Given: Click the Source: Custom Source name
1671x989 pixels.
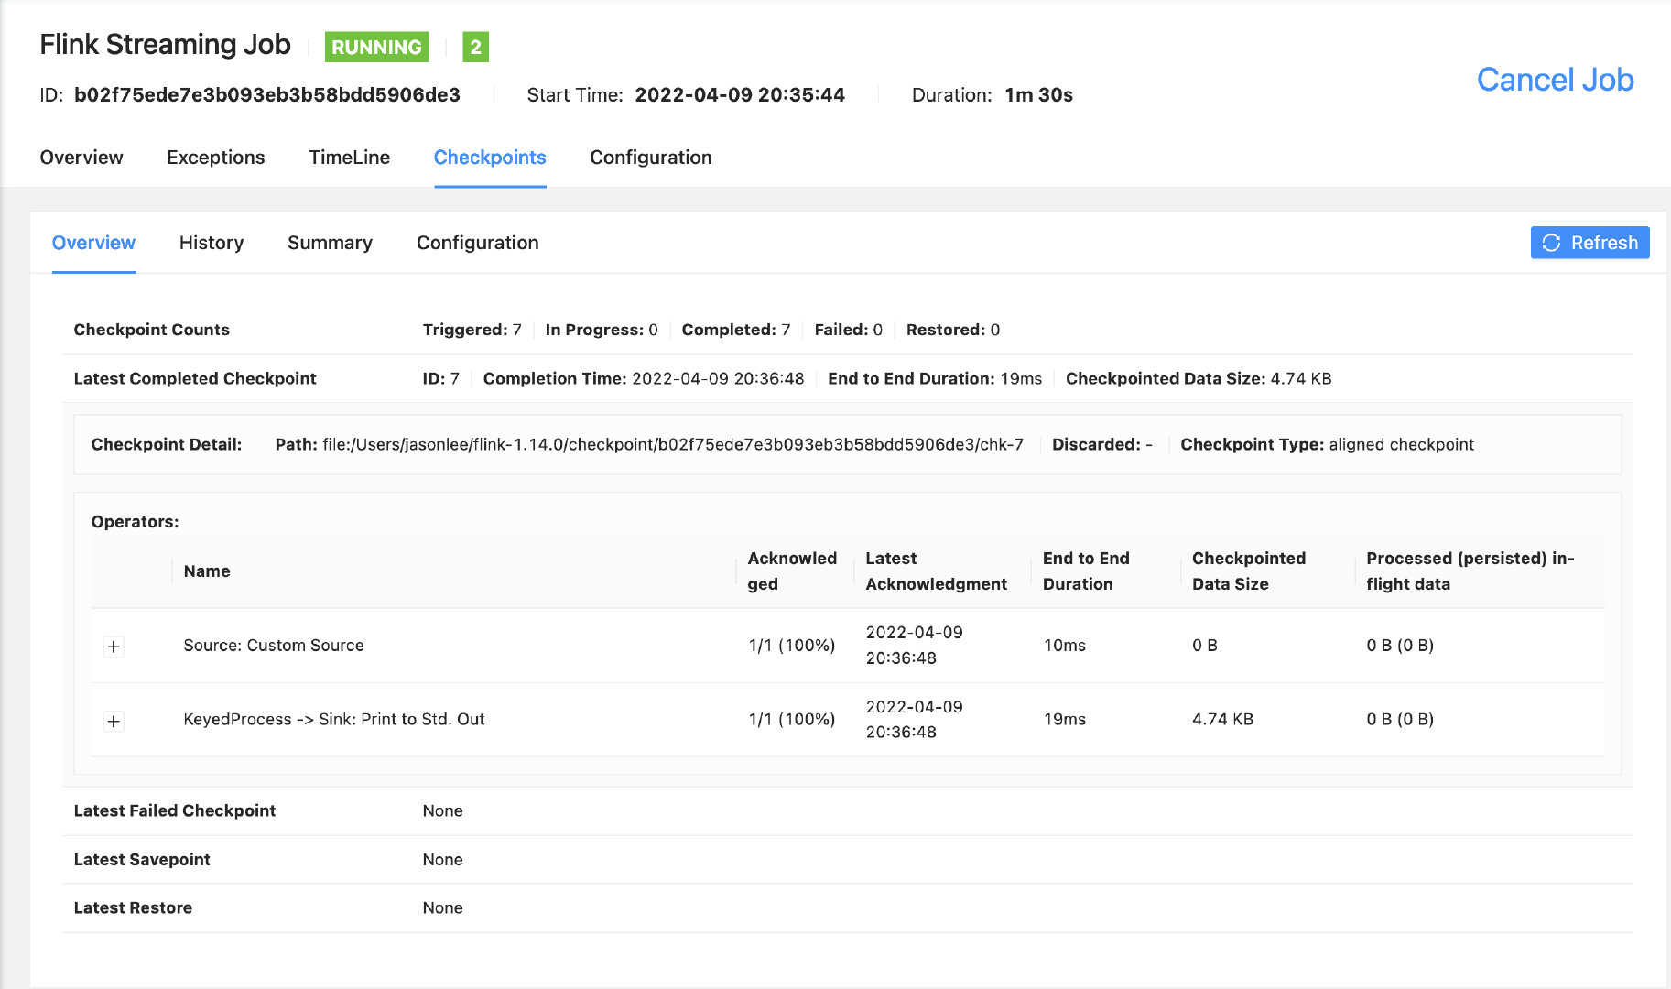Looking at the screenshot, I should pos(274,646).
